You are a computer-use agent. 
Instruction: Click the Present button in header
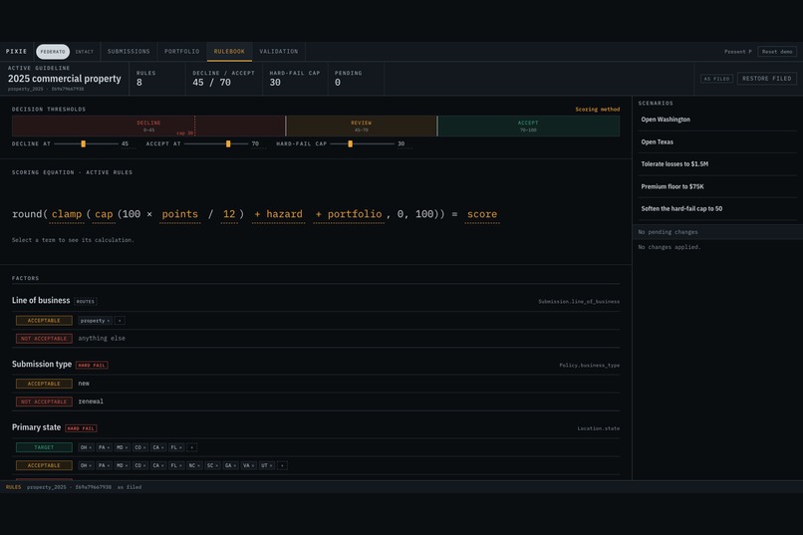pyautogui.click(x=738, y=52)
